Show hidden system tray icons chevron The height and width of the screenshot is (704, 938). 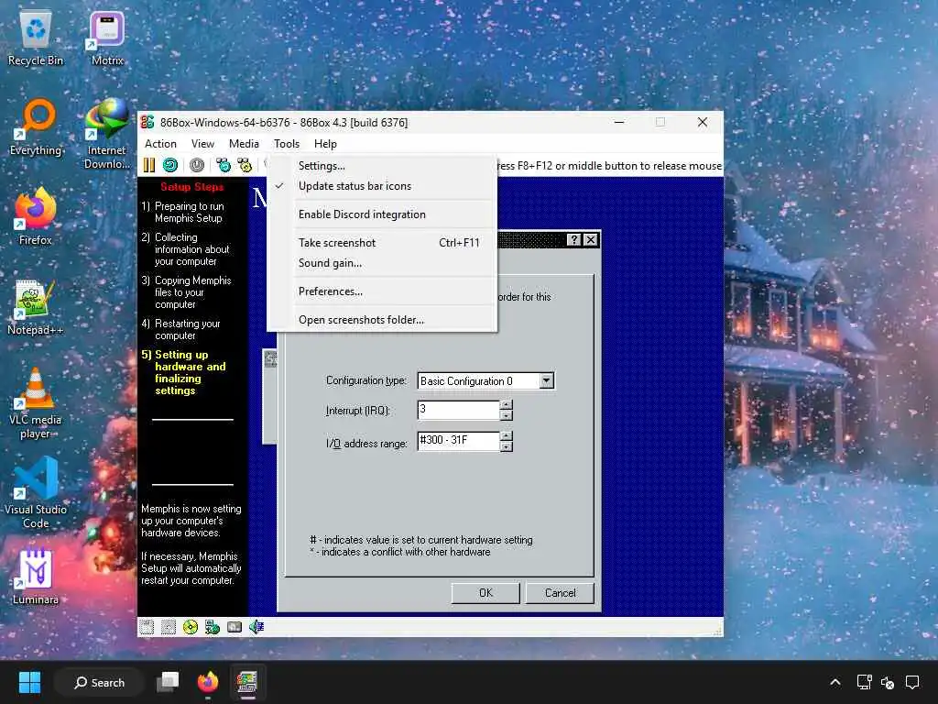(835, 682)
